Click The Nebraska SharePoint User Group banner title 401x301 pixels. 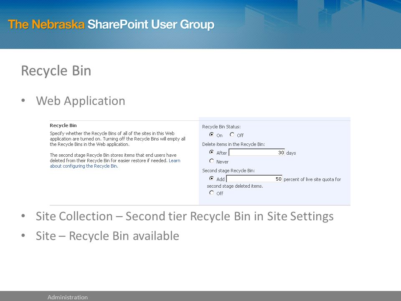111,25
